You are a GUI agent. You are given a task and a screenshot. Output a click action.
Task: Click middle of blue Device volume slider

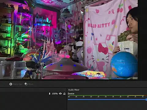click(x=107, y=100)
